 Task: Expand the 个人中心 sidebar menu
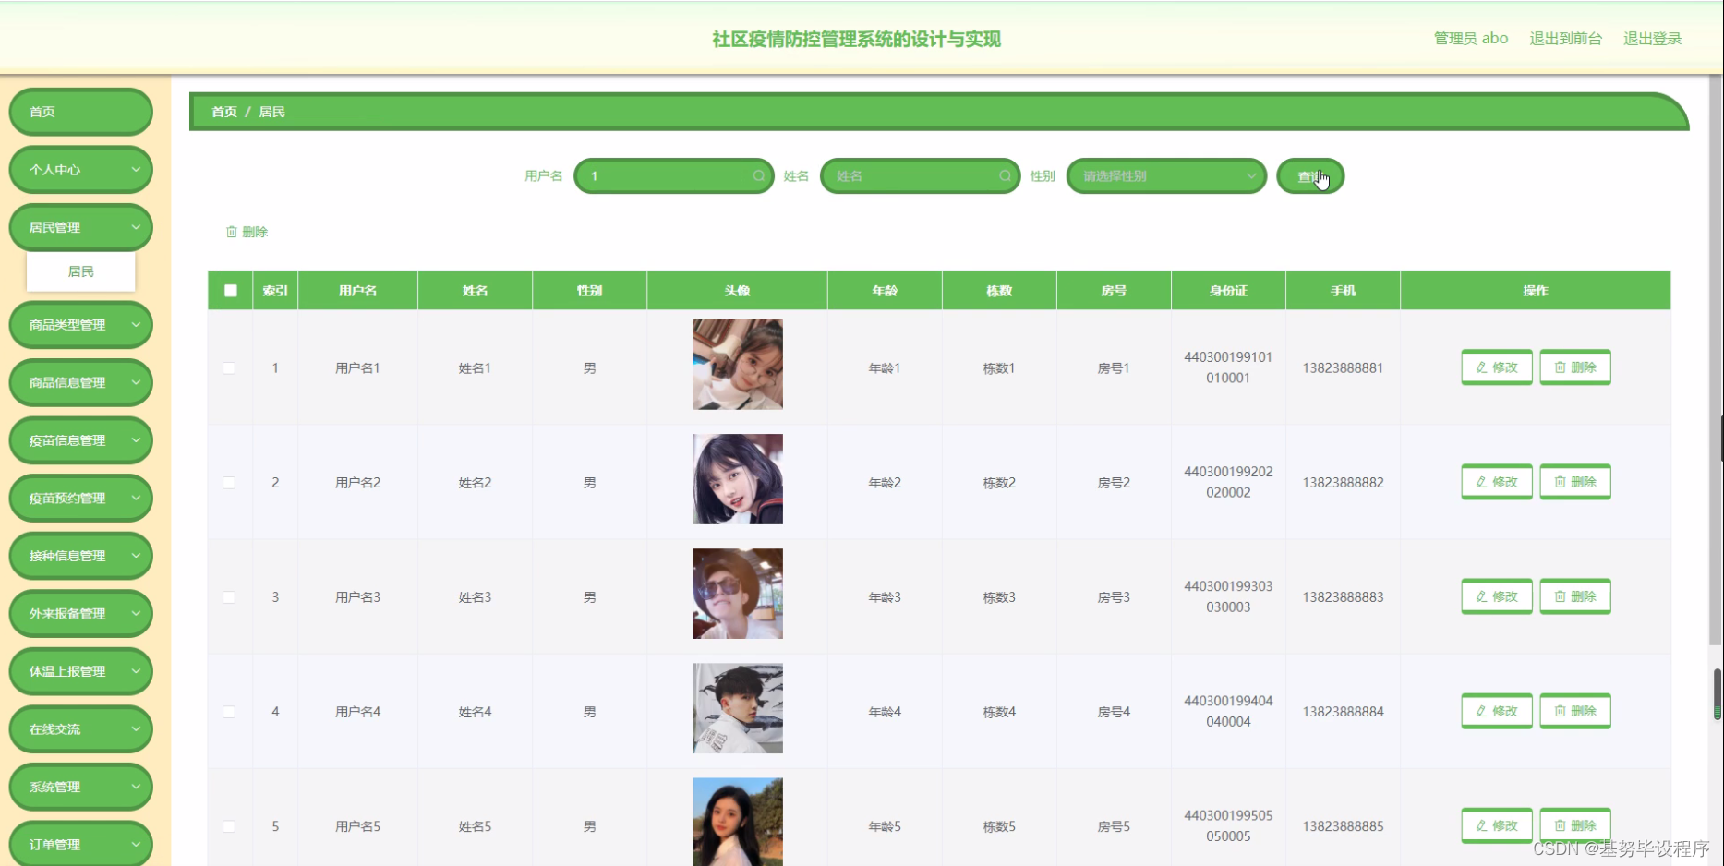click(x=80, y=170)
